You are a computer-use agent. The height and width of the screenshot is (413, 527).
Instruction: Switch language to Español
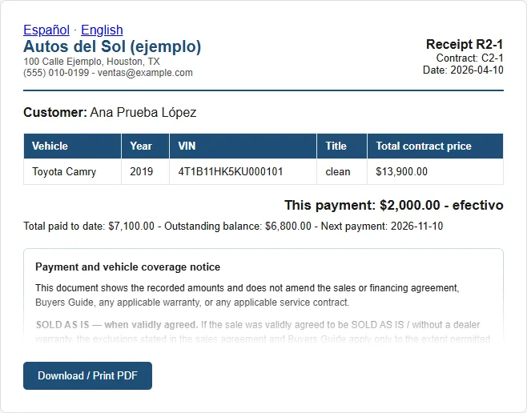[x=46, y=30]
